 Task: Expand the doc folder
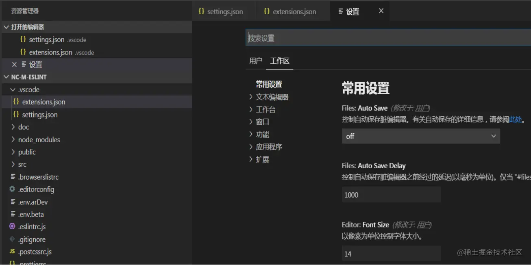13,127
